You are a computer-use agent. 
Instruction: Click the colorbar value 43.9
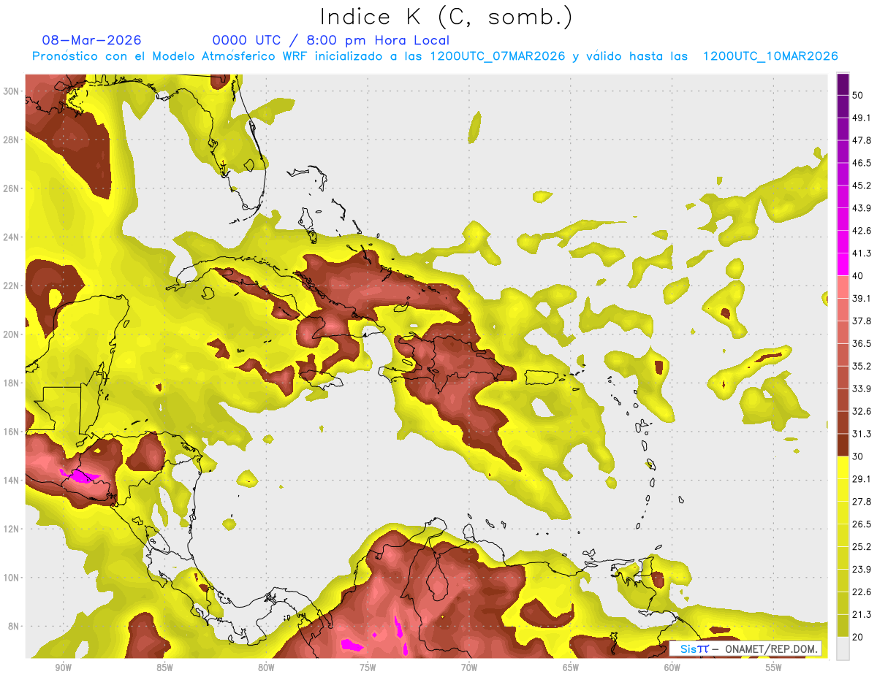[x=862, y=208]
